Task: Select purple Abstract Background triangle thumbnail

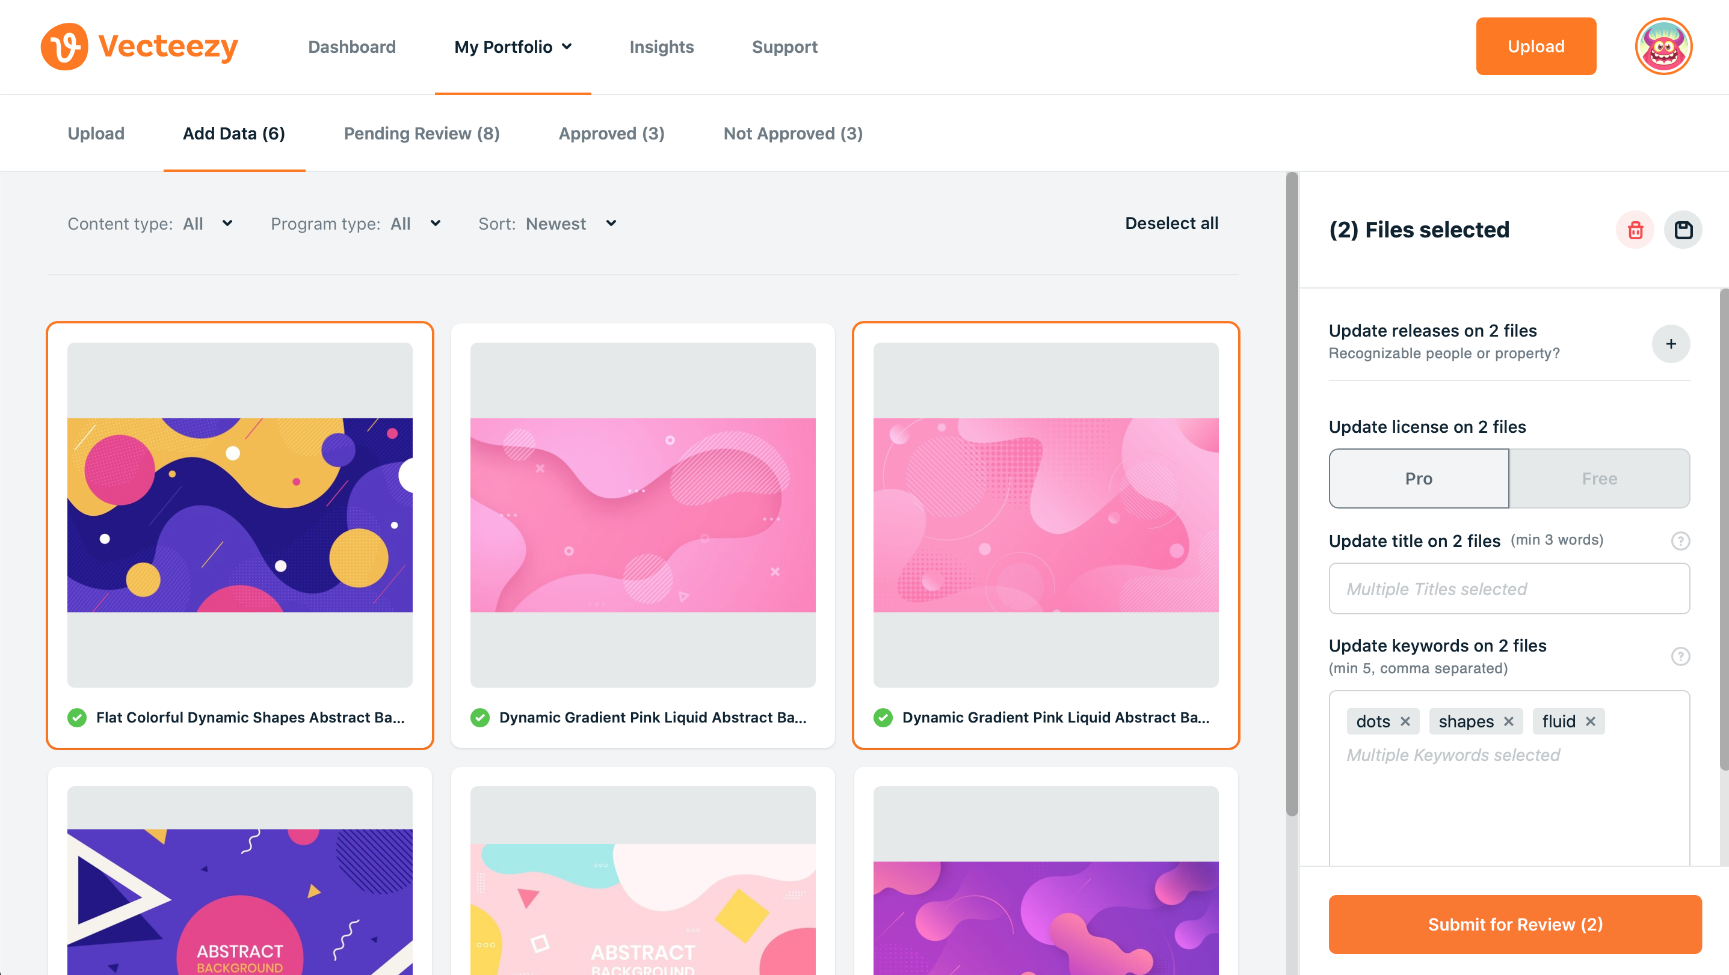Action: point(239,881)
